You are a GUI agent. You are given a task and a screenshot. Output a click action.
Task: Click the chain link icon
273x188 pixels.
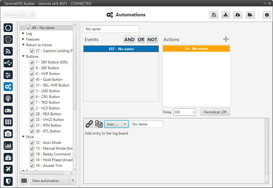click(x=89, y=124)
